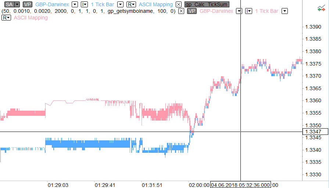
Task: Click the gp_Calc_TickSum indicator button
Action: coord(207,4)
